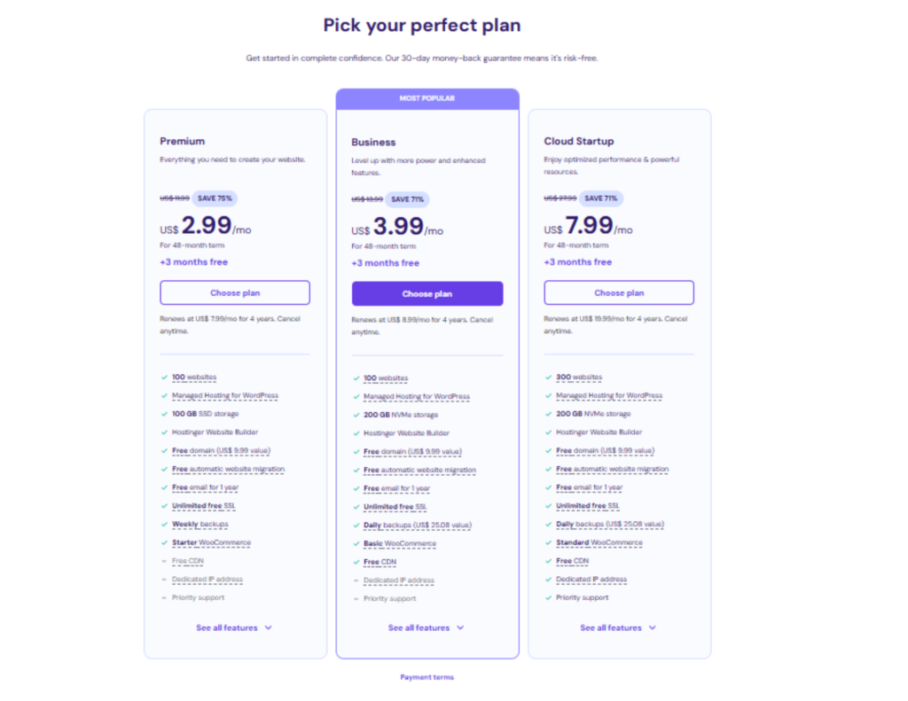
Task: Click Save 75% badge on Premium plan
Action: pyautogui.click(x=215, y=199)
